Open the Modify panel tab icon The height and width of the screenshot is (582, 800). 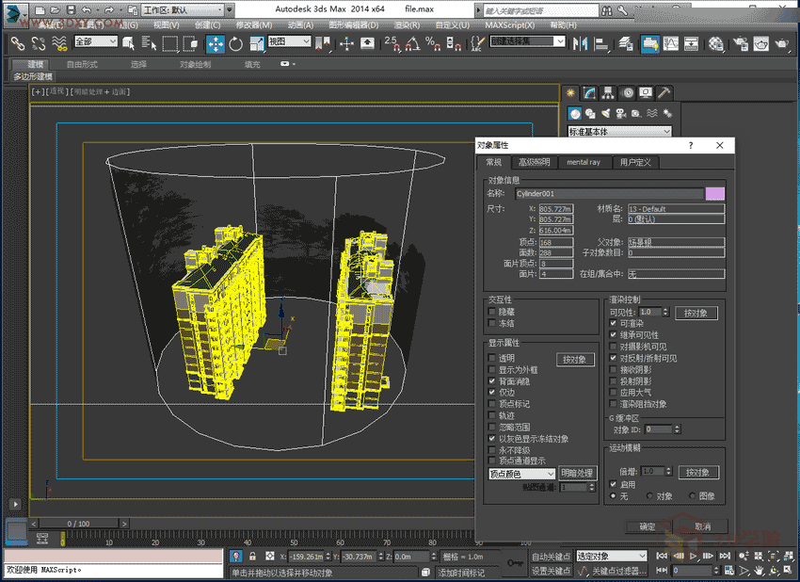coord(589,92)
